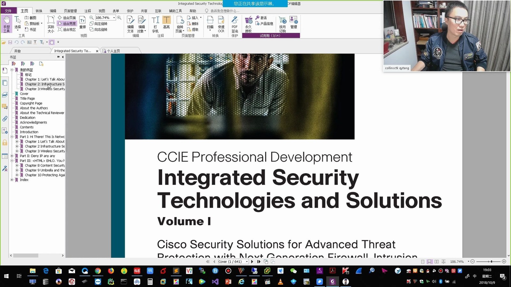Open bookmark Chapter 2: Infrastructure S
The image size is (511, 287).
(x=45, y=84)
